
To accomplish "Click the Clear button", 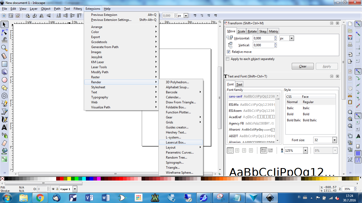I will [x=303, y=66].
